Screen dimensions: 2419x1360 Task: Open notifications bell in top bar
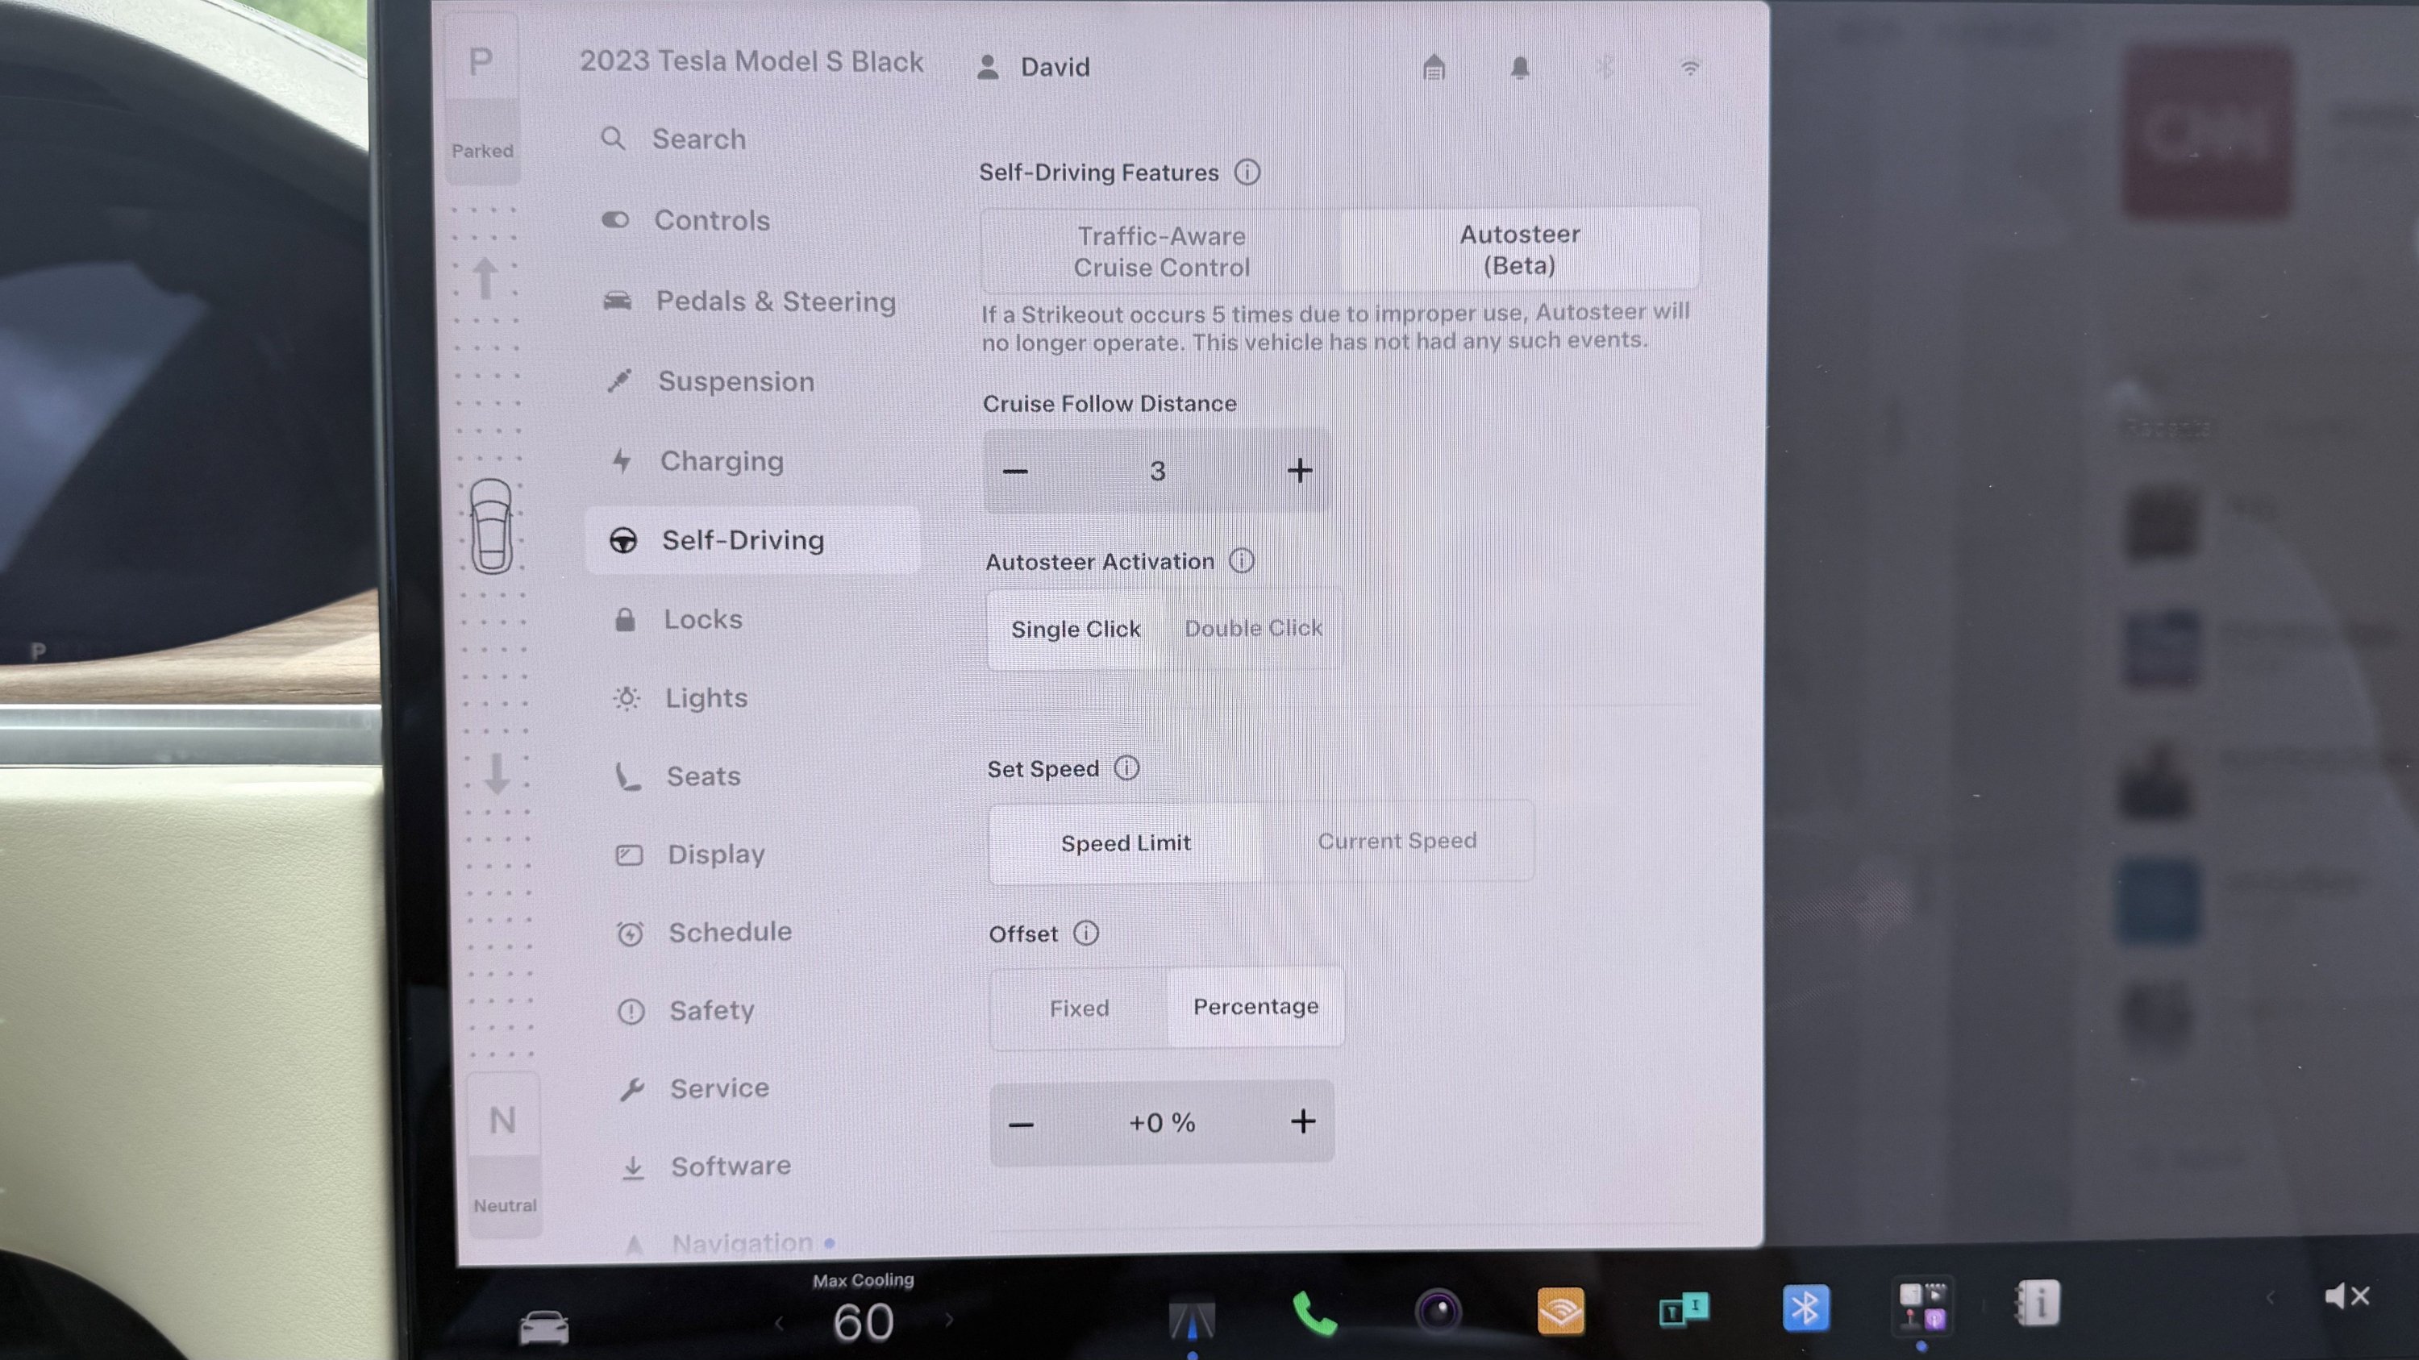pos(1519,68)
